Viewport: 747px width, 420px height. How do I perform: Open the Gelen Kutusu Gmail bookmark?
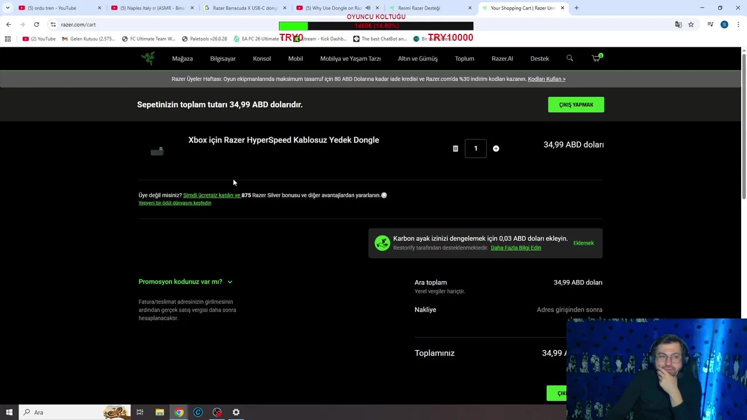(89, 39)
